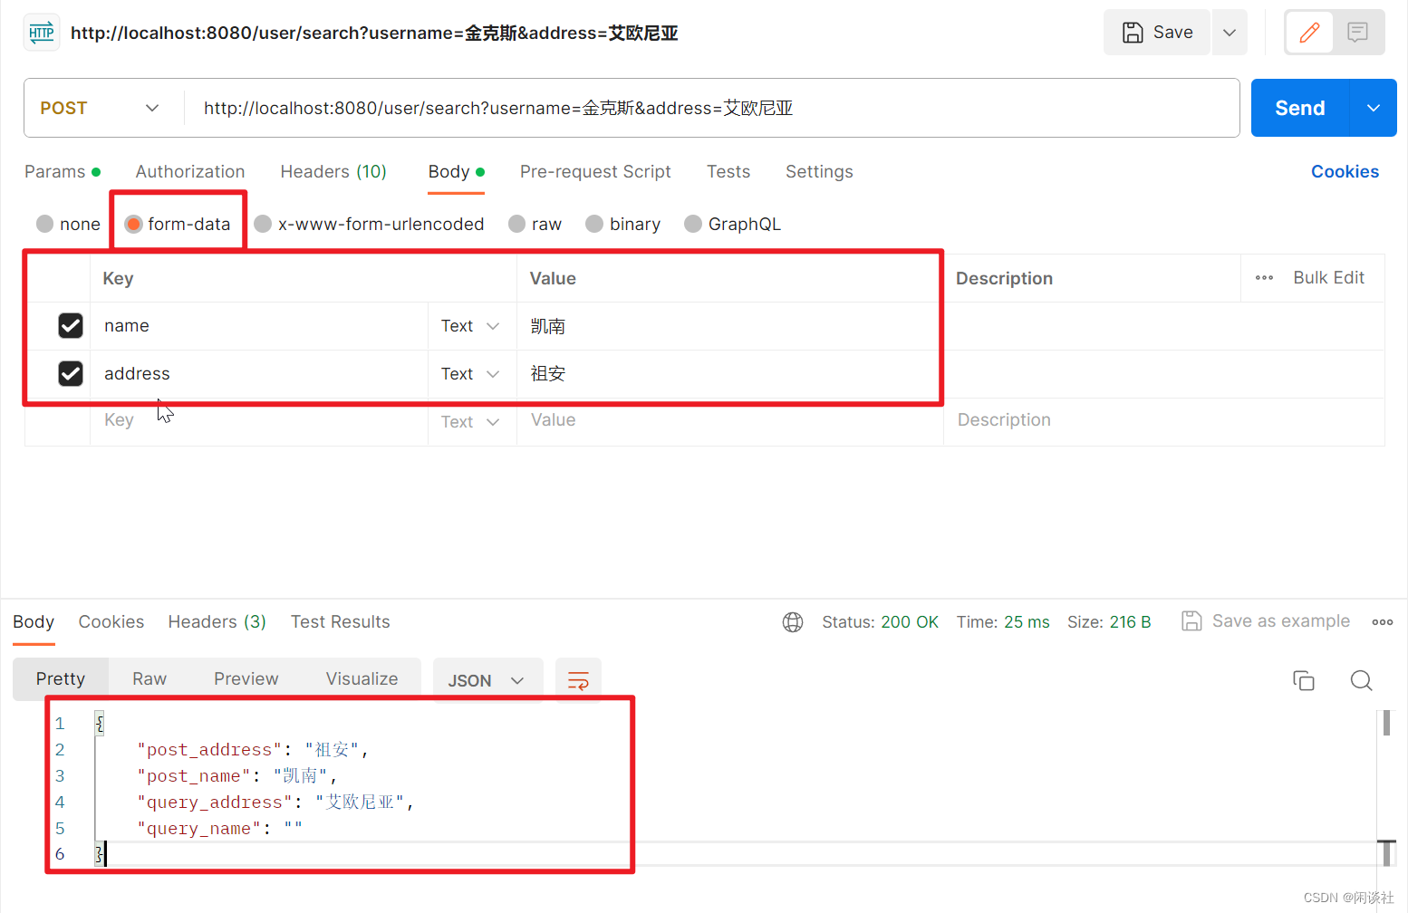This screenshot has height=913, width=1408.
Task: Open the Cookies link
Action: pos(1345,171)
